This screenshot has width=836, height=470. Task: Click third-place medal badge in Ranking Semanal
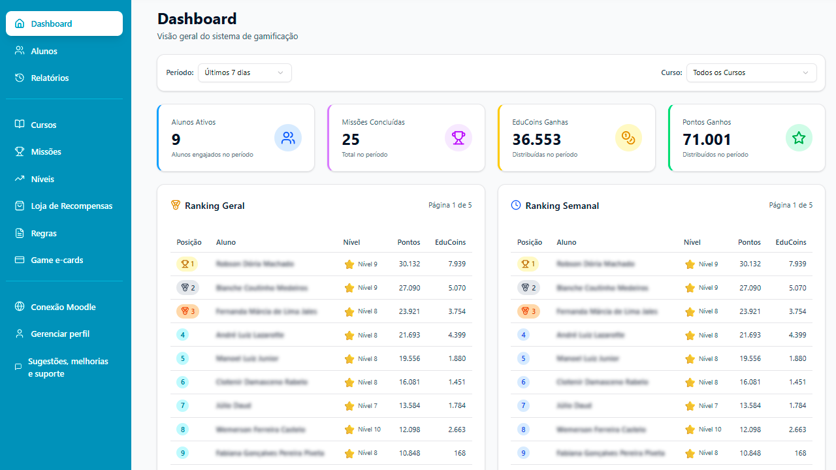pos(528,311)
